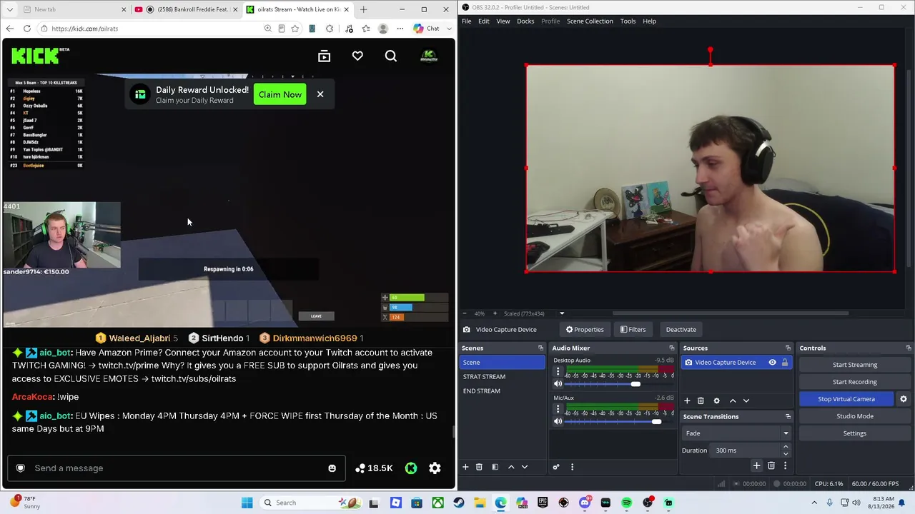
Task: Open preview scaling dropdown arrow
Action: pos(562,313)
